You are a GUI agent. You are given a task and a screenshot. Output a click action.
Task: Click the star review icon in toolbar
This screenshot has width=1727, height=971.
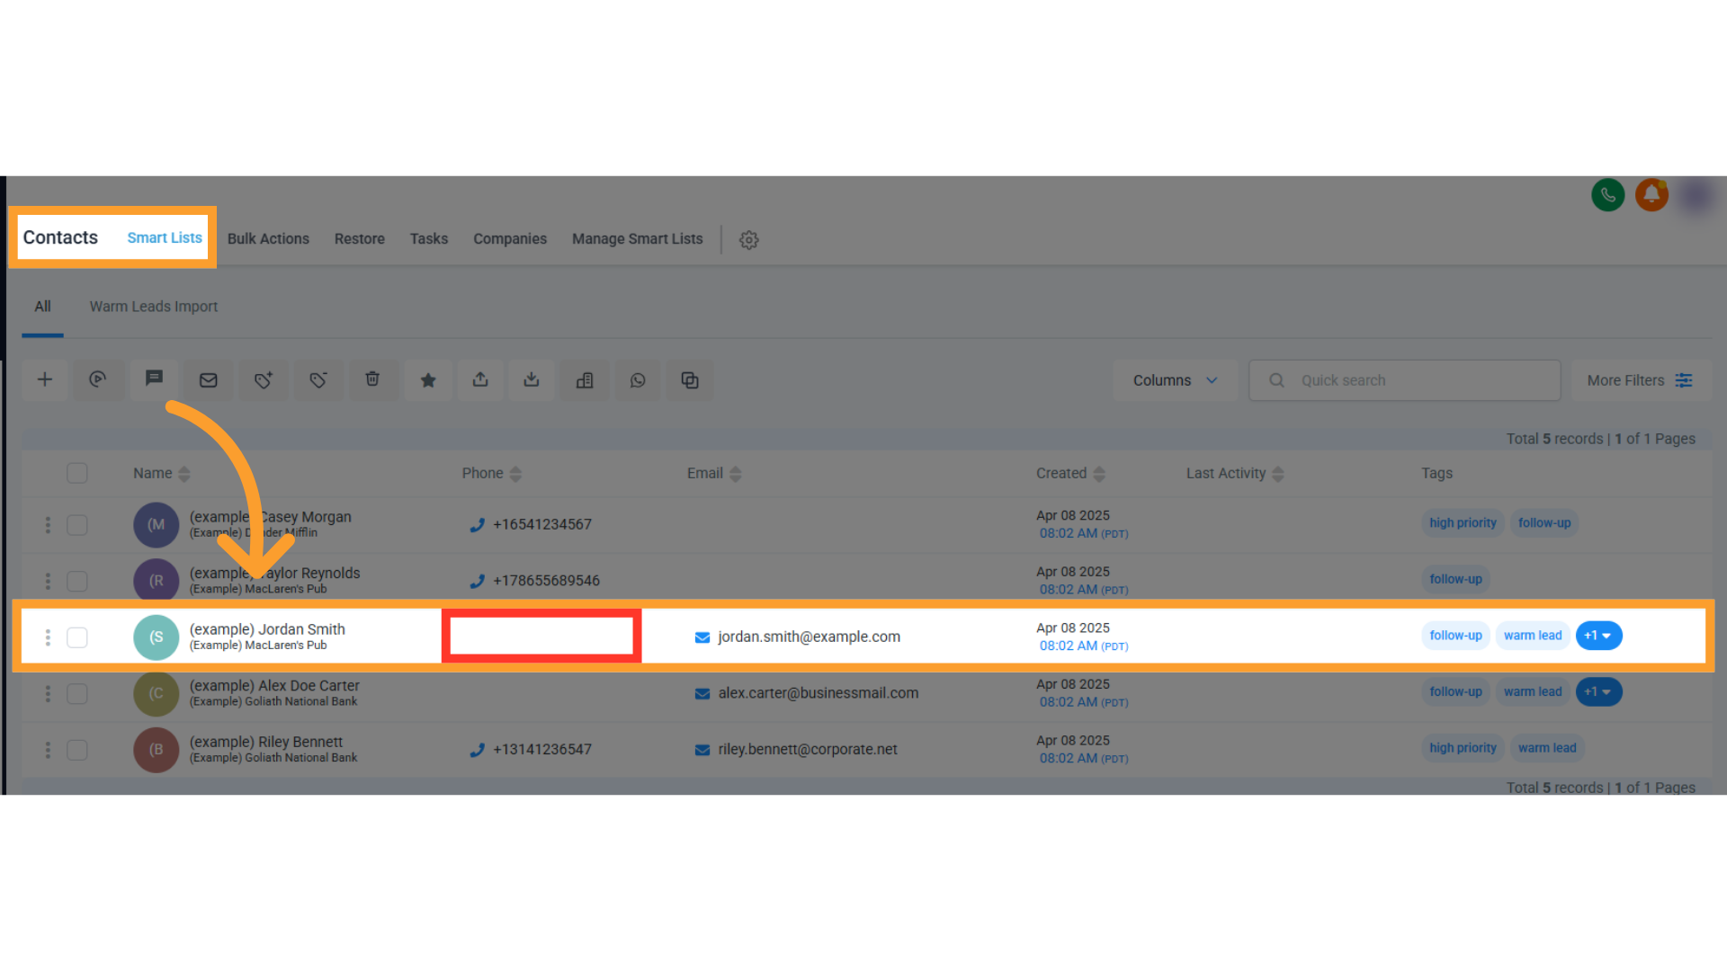[428, 380]
